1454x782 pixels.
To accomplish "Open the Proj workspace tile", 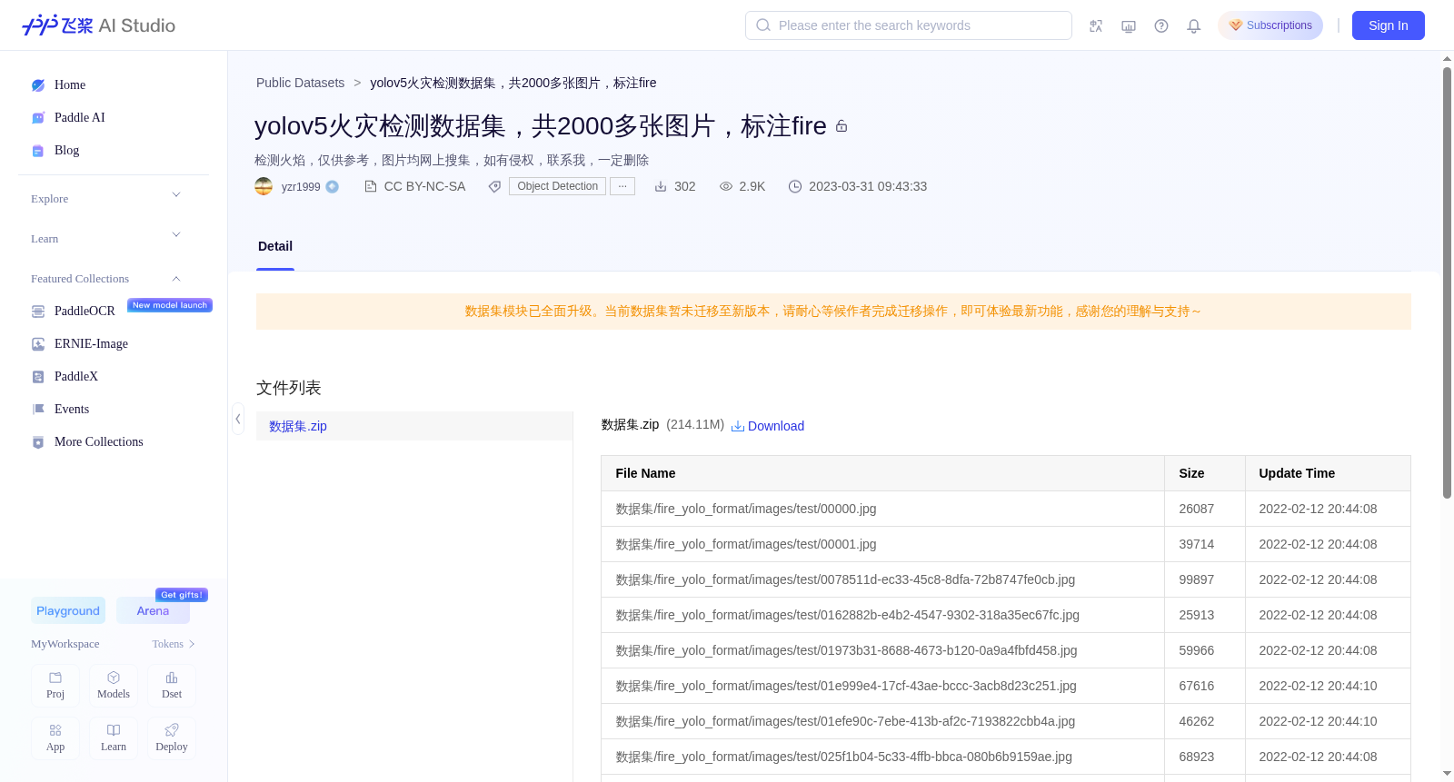I will pyautogui.click(x=55, y=686).
